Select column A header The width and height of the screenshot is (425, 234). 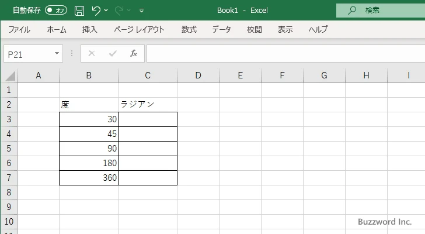tap(38, 75)
